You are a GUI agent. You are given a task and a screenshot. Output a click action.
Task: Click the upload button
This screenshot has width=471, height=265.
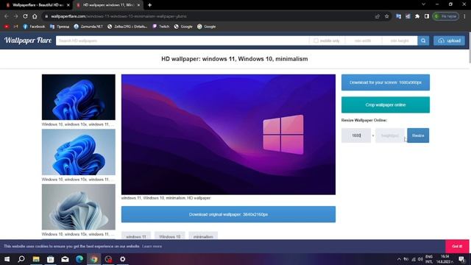pyautogui.click(x=449, y=40)
